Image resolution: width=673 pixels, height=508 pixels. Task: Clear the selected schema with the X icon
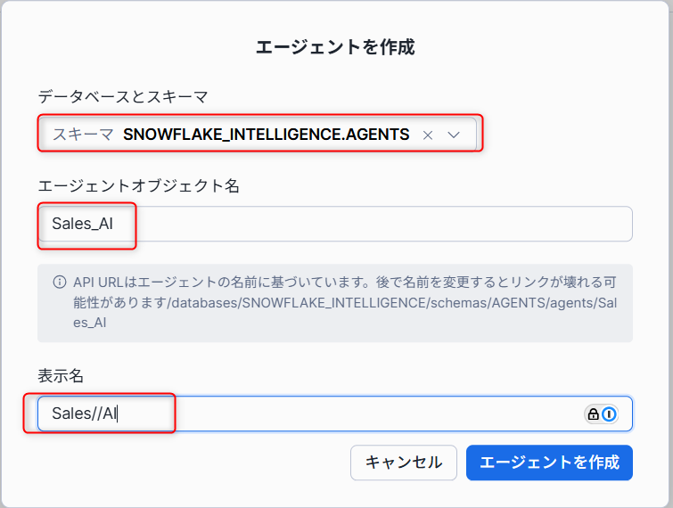click(428, 135)
